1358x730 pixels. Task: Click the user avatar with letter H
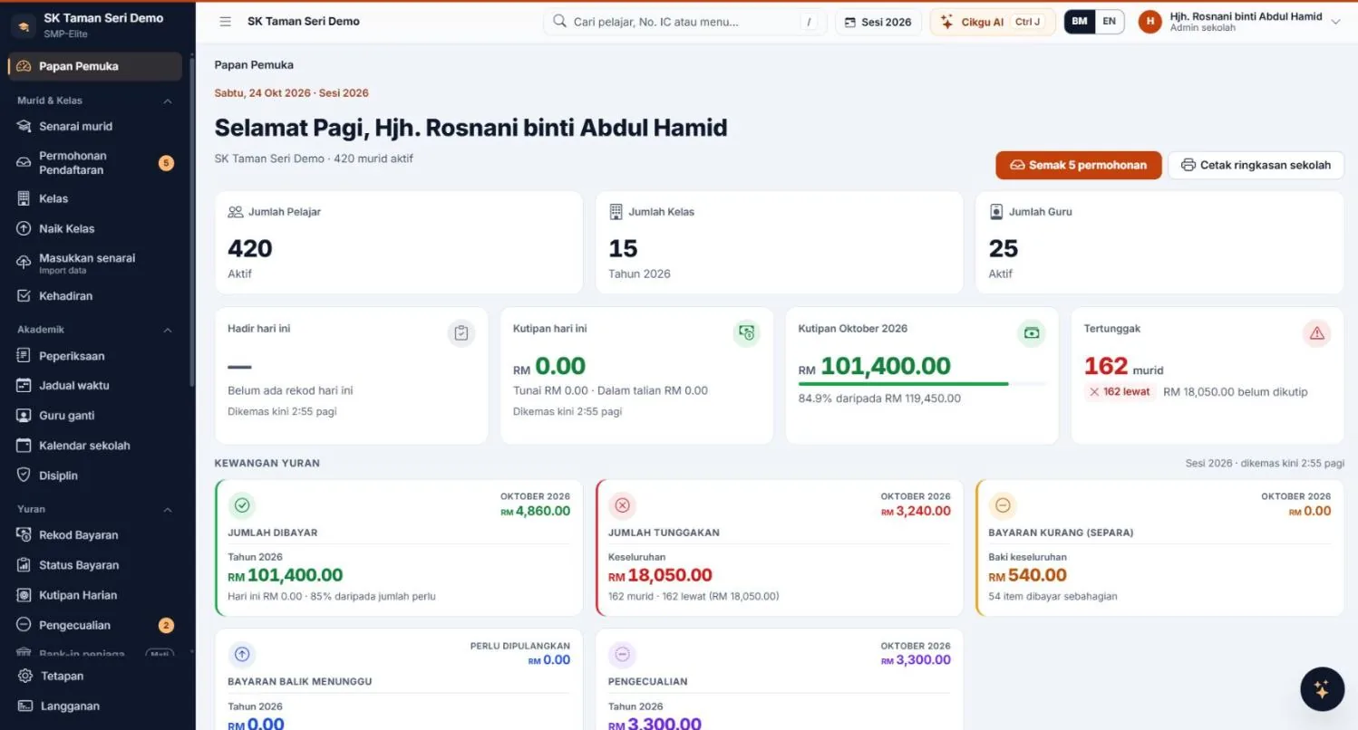(1150, 22)
